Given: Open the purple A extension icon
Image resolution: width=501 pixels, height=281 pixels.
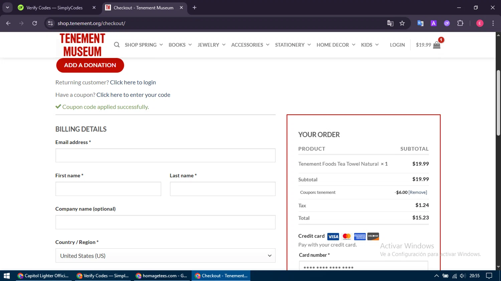Looking at the screenshot, I should click(434, 23).
